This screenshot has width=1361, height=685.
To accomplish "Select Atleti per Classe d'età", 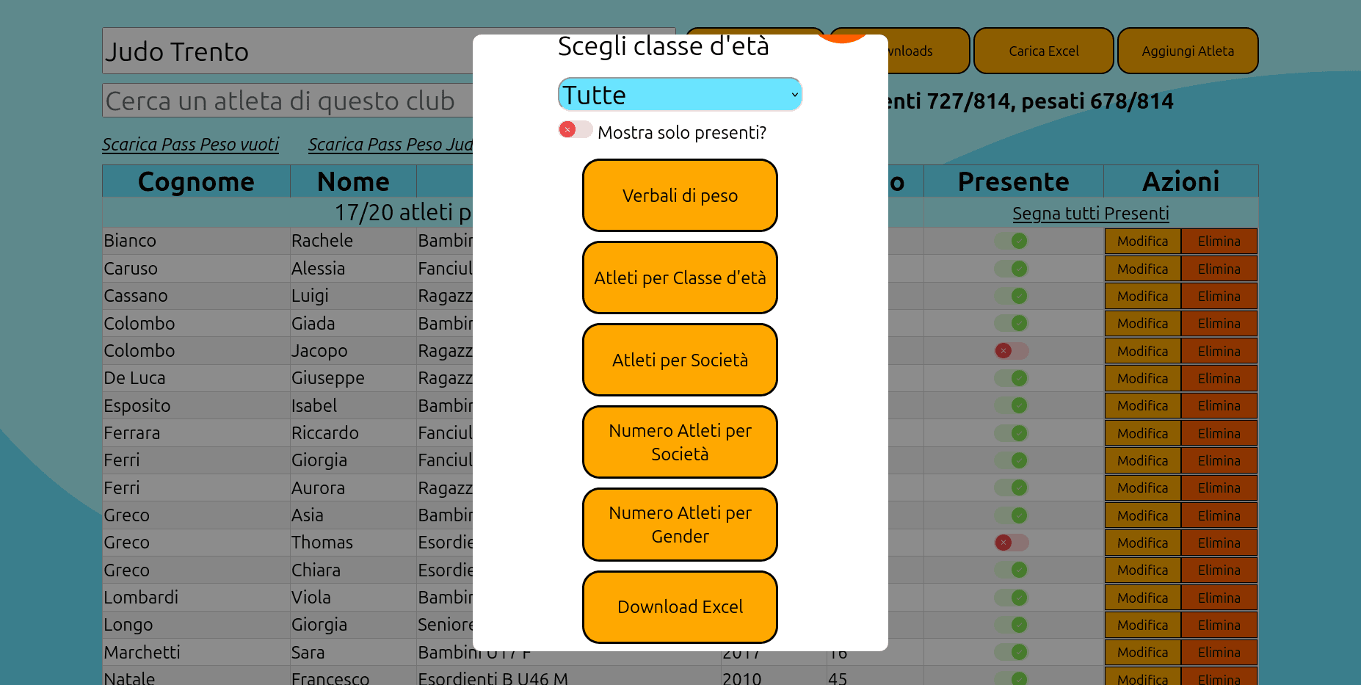I will pos(680,278).
